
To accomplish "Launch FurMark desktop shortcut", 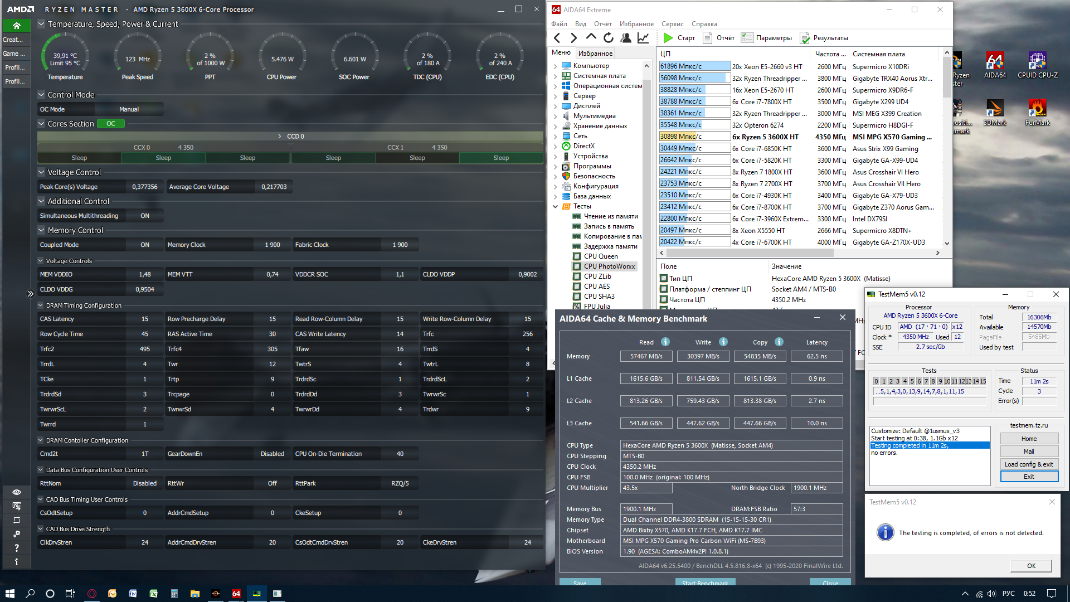I will coord(1037,113).
